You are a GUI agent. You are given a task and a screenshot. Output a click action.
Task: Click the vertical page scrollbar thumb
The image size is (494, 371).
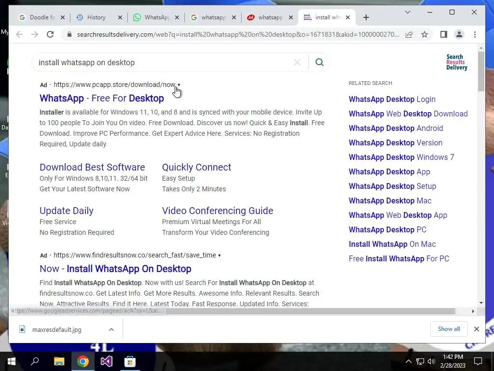481,71
